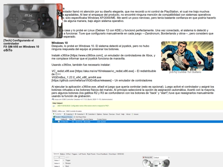Open the Games tab

105,114
